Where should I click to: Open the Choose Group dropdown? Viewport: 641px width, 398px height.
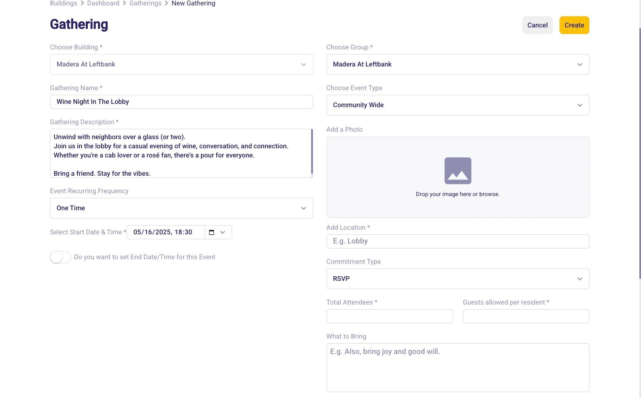[x=458, y=64]
